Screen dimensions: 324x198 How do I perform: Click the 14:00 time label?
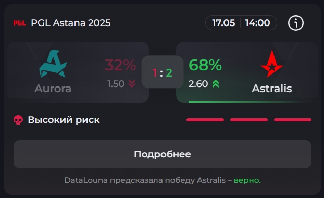(x=257, y=23)
